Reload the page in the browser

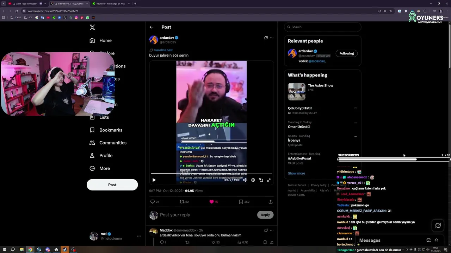point(16,11)
